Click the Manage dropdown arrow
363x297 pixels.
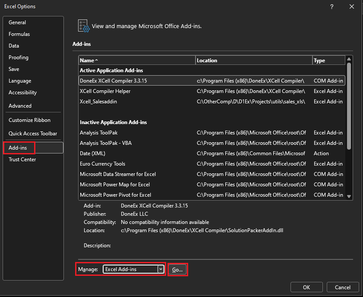(161, 269)
